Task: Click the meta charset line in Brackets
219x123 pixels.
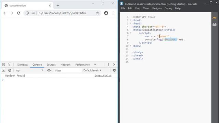Action: coord(149,27)
